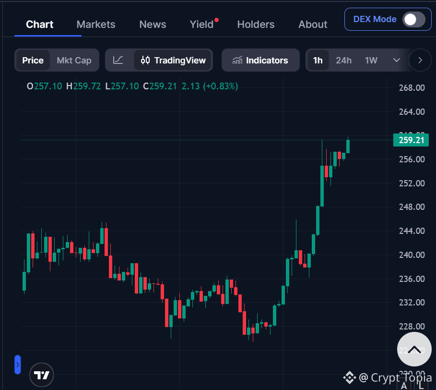Switch chart to Mkt Cap
This screenshot has width=436, height=390.
pyautogui.click(x=74, y=61)
